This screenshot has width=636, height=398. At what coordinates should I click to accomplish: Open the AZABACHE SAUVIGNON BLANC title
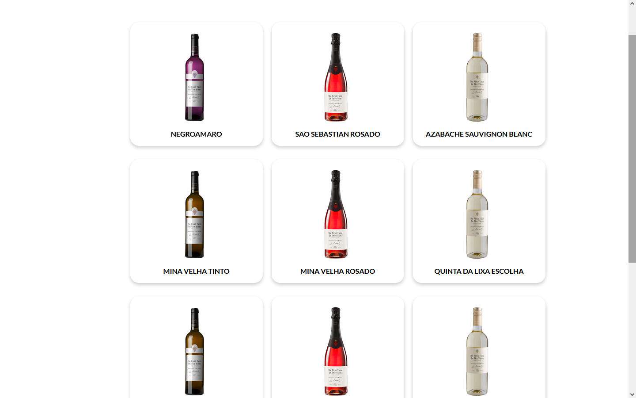click(479, 134)
